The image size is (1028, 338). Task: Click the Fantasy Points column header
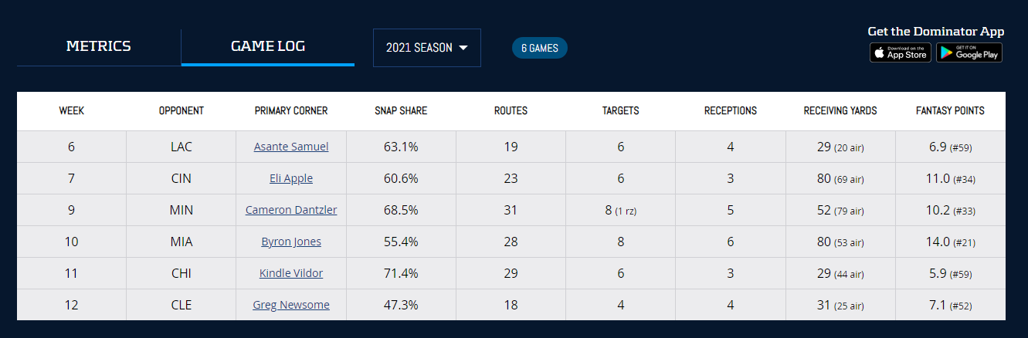pos(950,111)
